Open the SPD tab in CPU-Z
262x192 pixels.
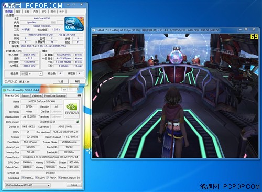(x=44, y=12)
